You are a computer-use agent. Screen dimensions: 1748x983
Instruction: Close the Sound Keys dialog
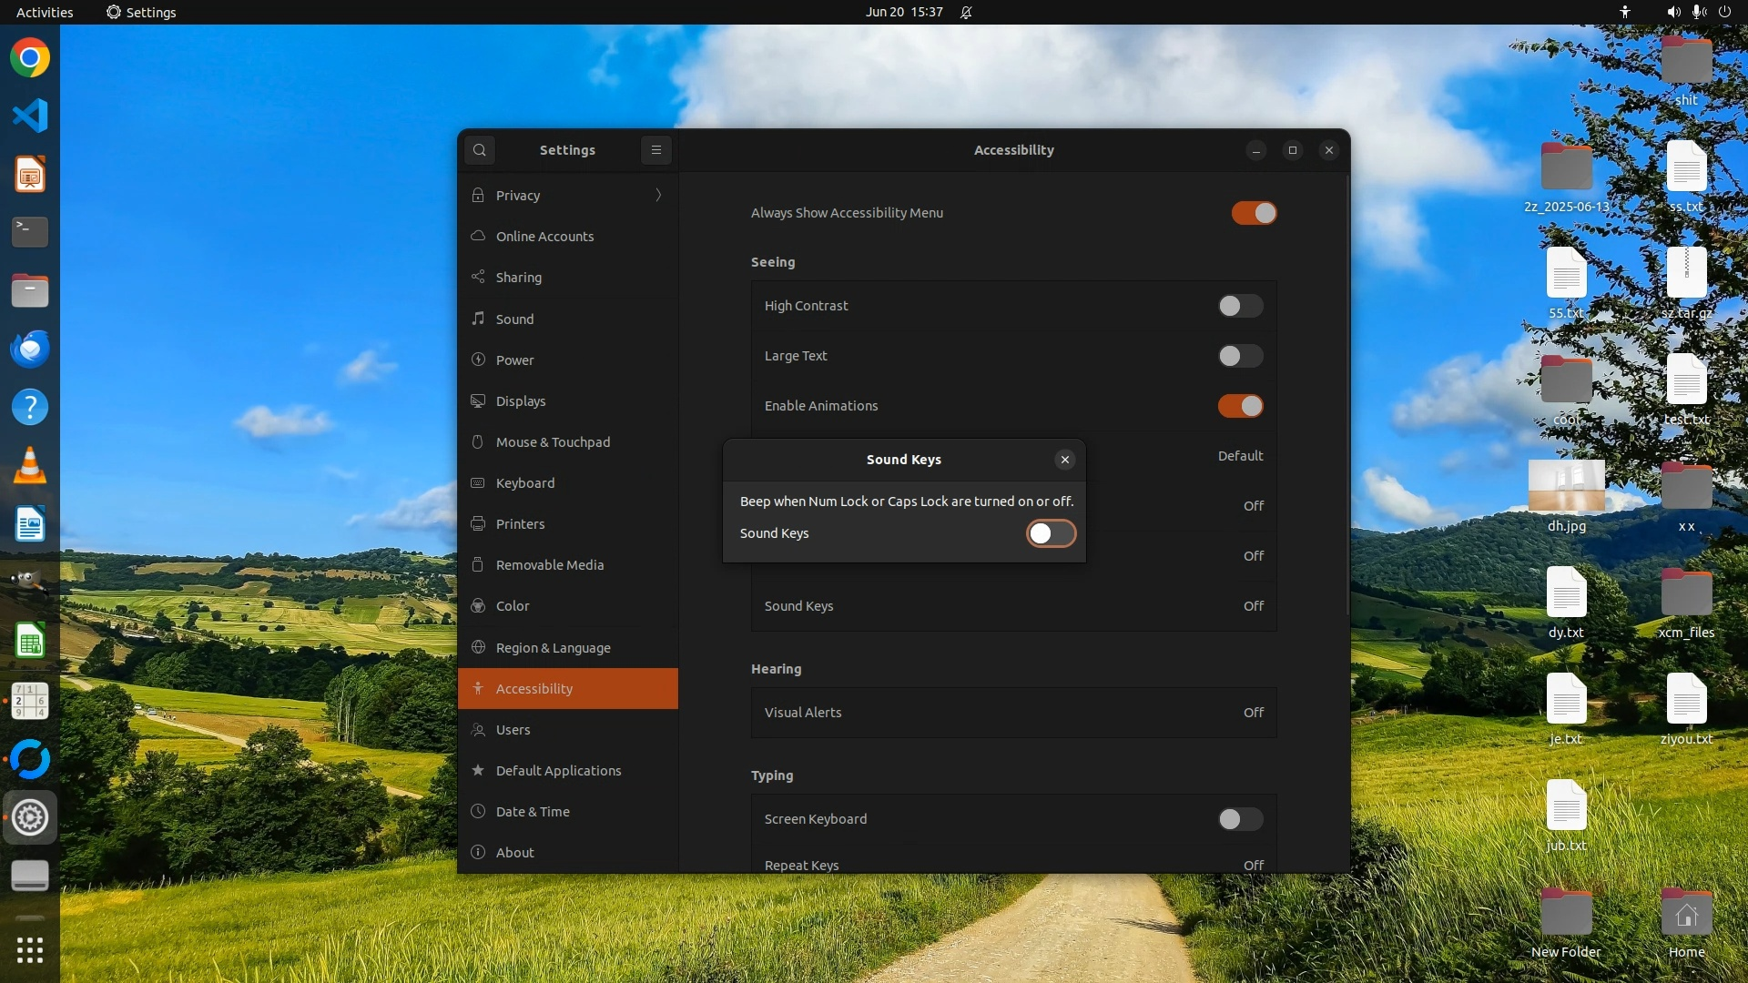pyautogui.click(x=1064, y=460)
